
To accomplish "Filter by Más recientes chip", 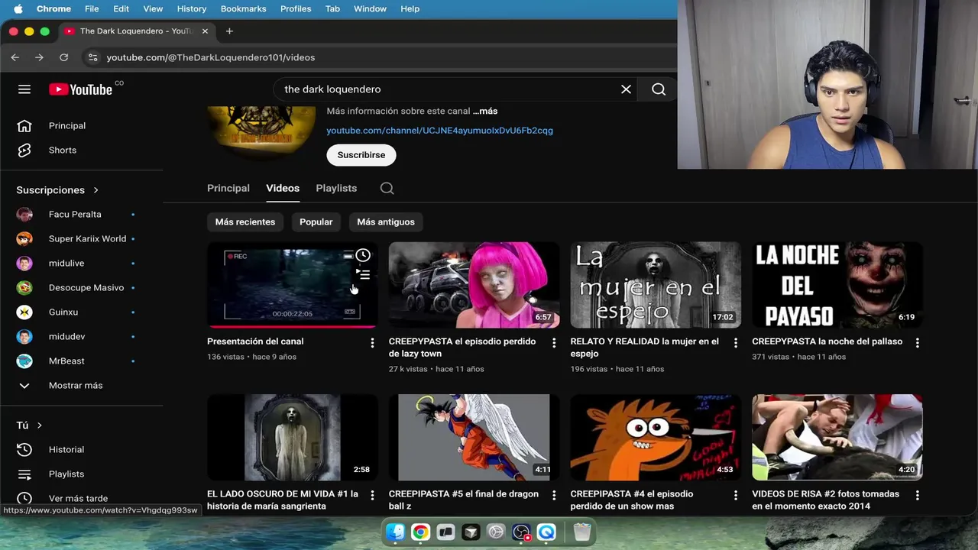I will click(245, 222).
